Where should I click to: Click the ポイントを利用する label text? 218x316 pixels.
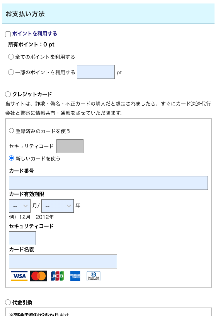[x=35, y=34]
